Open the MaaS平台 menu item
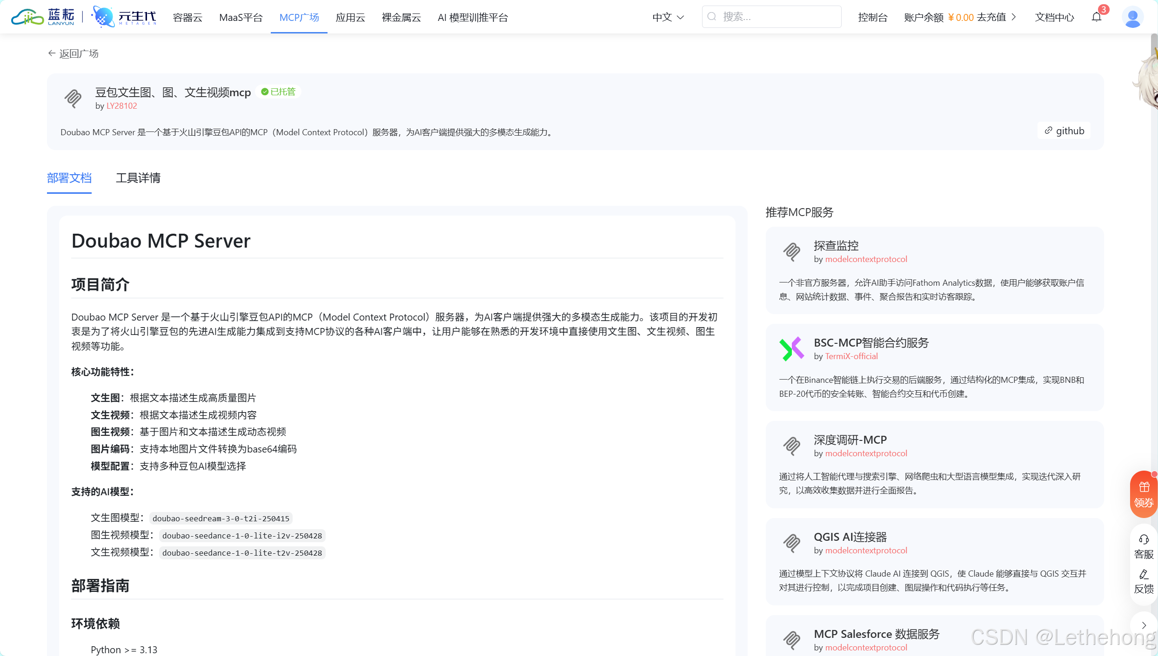 (x=241, y=18)
